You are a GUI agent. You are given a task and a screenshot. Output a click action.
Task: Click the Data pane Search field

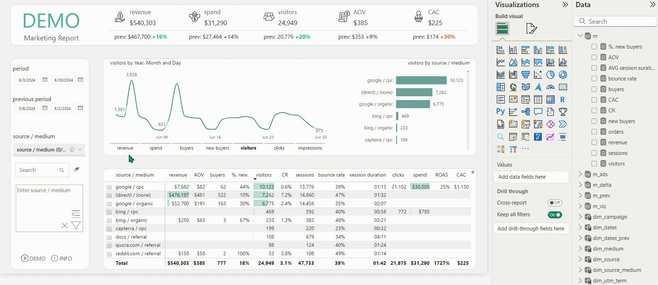(616, 21)
